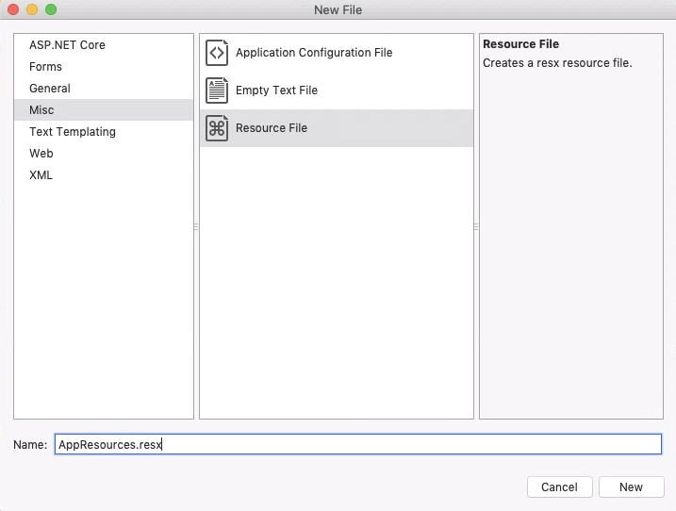Select the Resource File template label

(272, 128)
